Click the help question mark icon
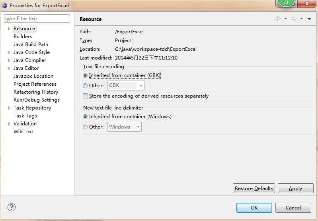The image size is (318, 221). pos(12,207)
